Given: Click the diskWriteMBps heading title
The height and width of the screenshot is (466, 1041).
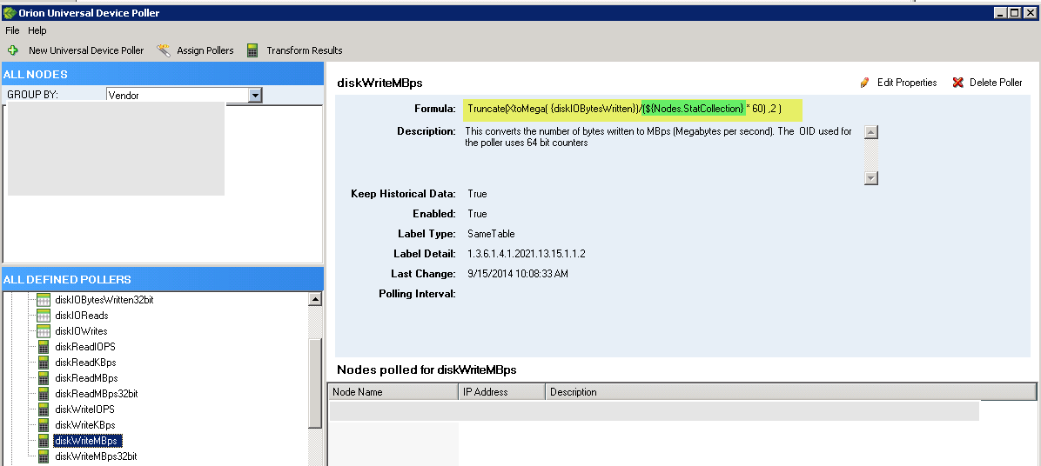Looking at the screenshot, I should click(379, 83).
